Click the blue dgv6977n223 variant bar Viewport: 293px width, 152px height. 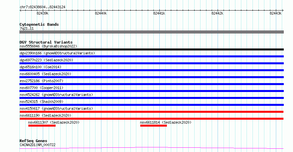click(151, 63)
